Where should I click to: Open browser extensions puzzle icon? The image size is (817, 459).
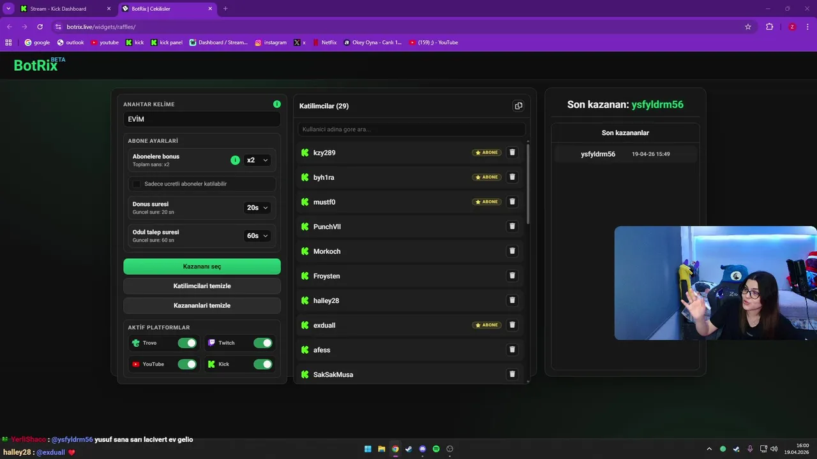(x=769, y=27)
